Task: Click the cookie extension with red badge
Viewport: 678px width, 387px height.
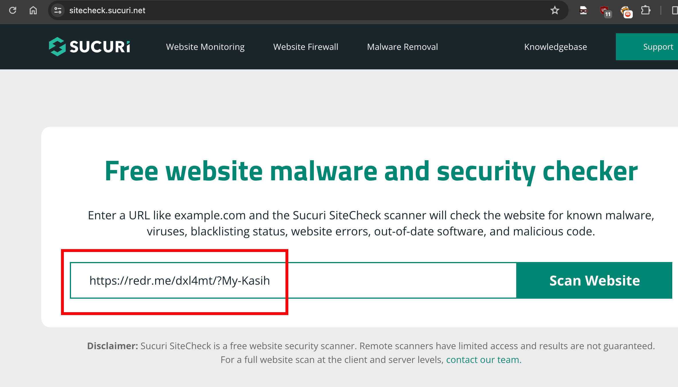Action: [626, 11]
